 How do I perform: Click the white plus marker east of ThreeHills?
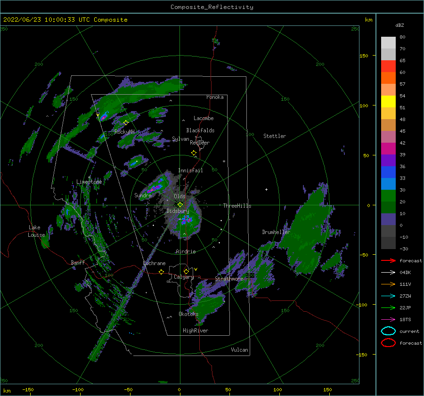pos(266,189)
